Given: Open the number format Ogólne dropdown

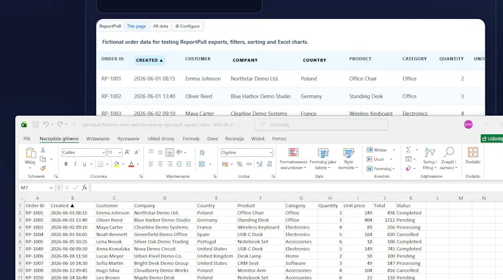Looking at the screenshot, I should pos(271,153).
